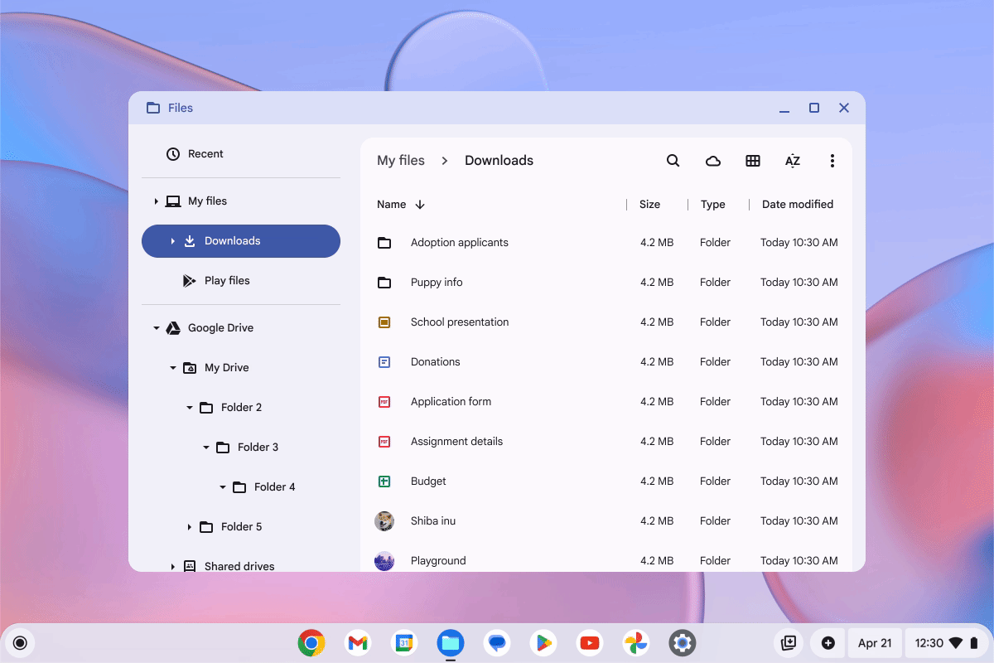The image size is (994, 663).
Task: Open the three-dot more menu
Action: (832, 161)
